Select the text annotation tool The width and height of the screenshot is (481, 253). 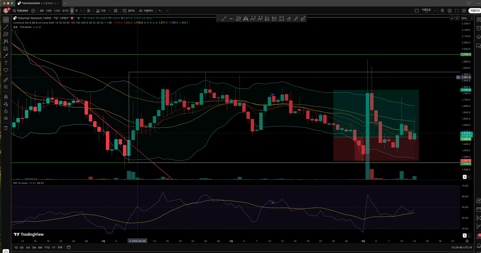[6, 63]
